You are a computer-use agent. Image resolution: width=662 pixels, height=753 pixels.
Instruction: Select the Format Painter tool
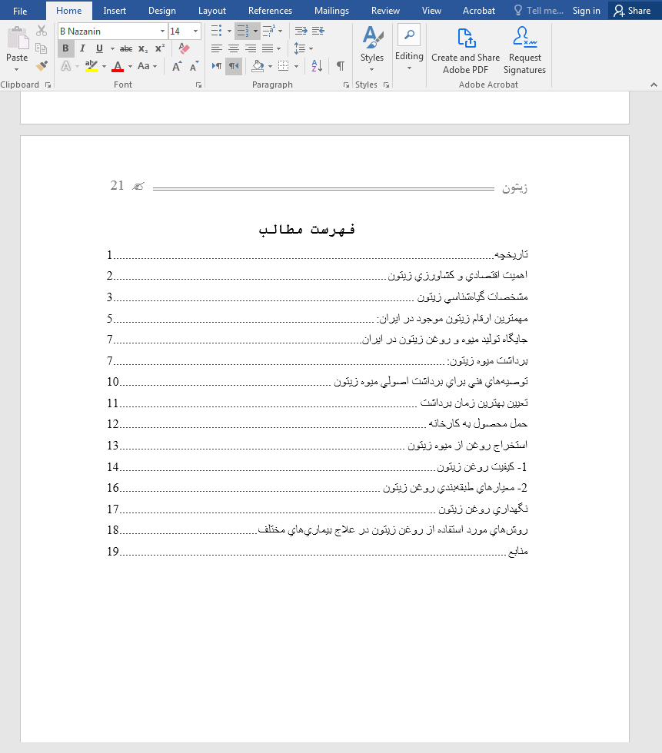(x=42, y=65)
